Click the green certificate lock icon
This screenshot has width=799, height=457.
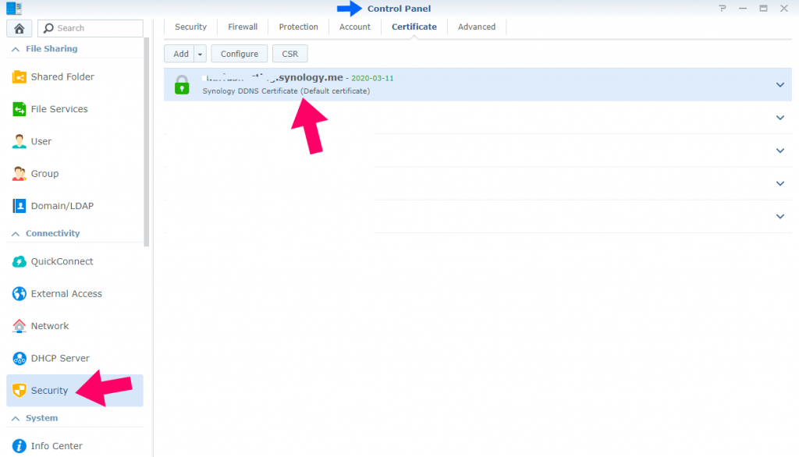pyautogui.click(x=182, y=84)
